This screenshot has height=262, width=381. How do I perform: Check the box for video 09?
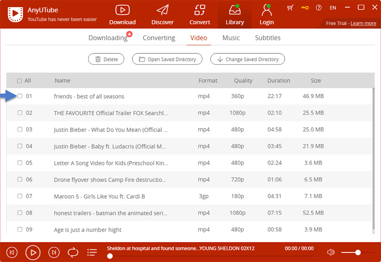tap(20, 230)
